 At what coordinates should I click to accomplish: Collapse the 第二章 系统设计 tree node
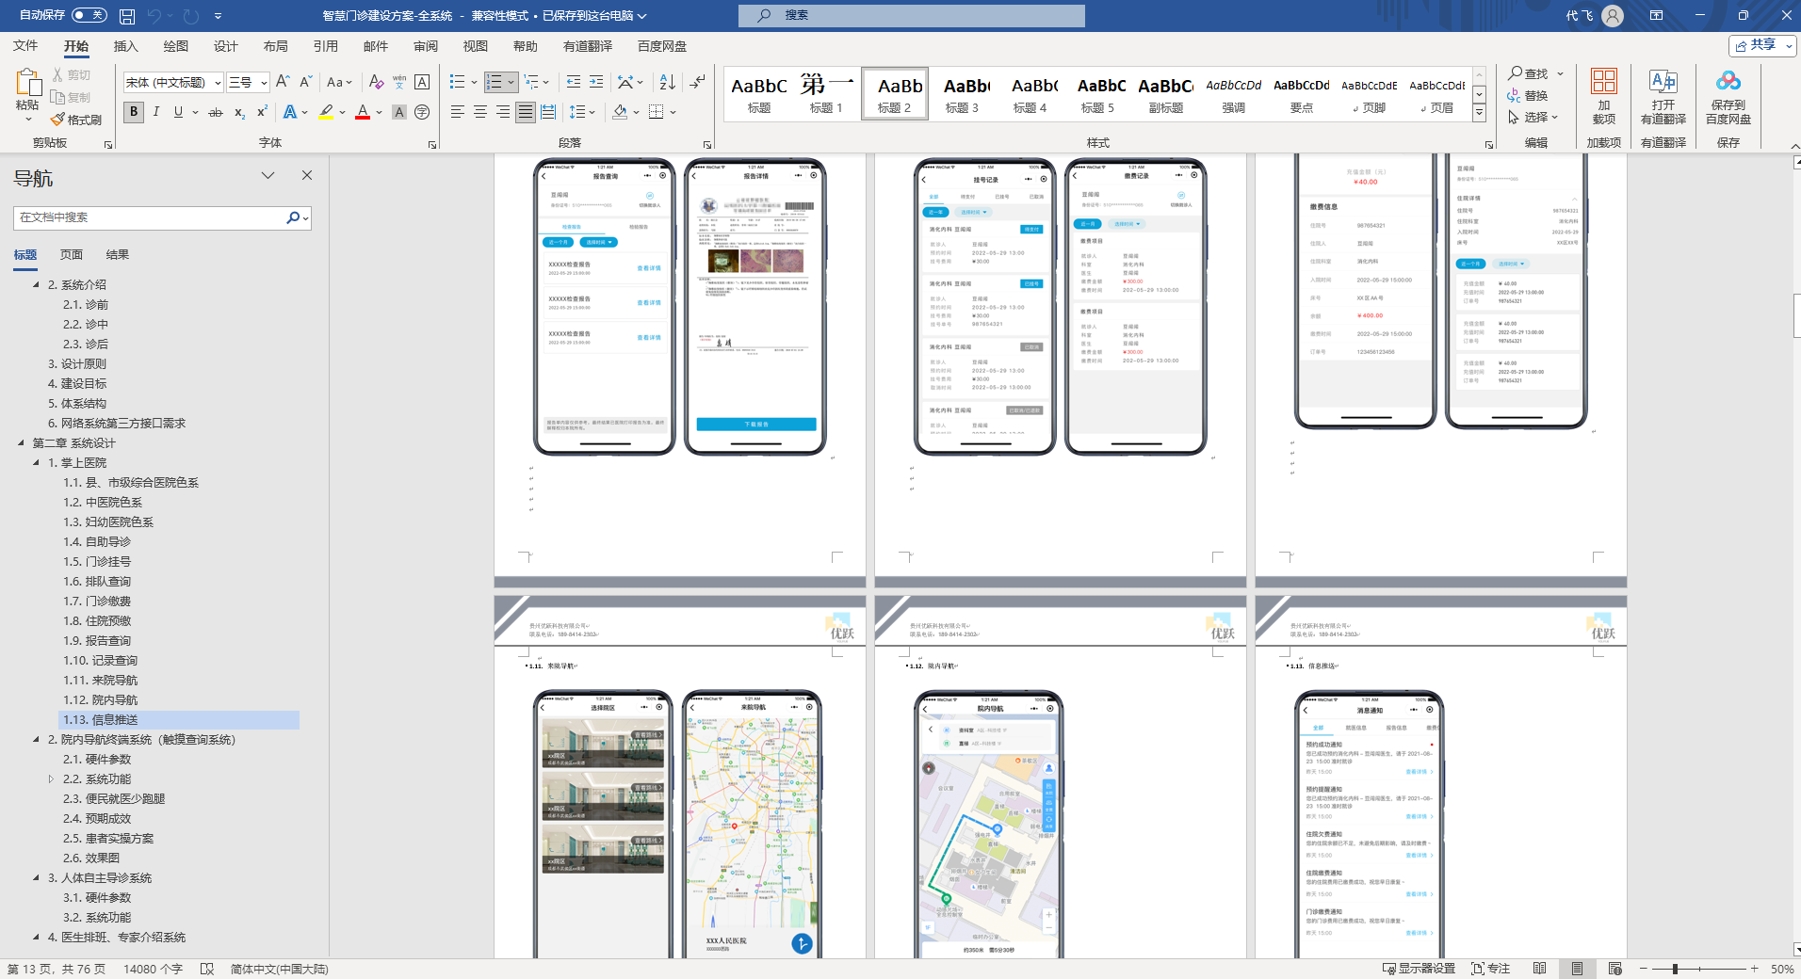21,442
